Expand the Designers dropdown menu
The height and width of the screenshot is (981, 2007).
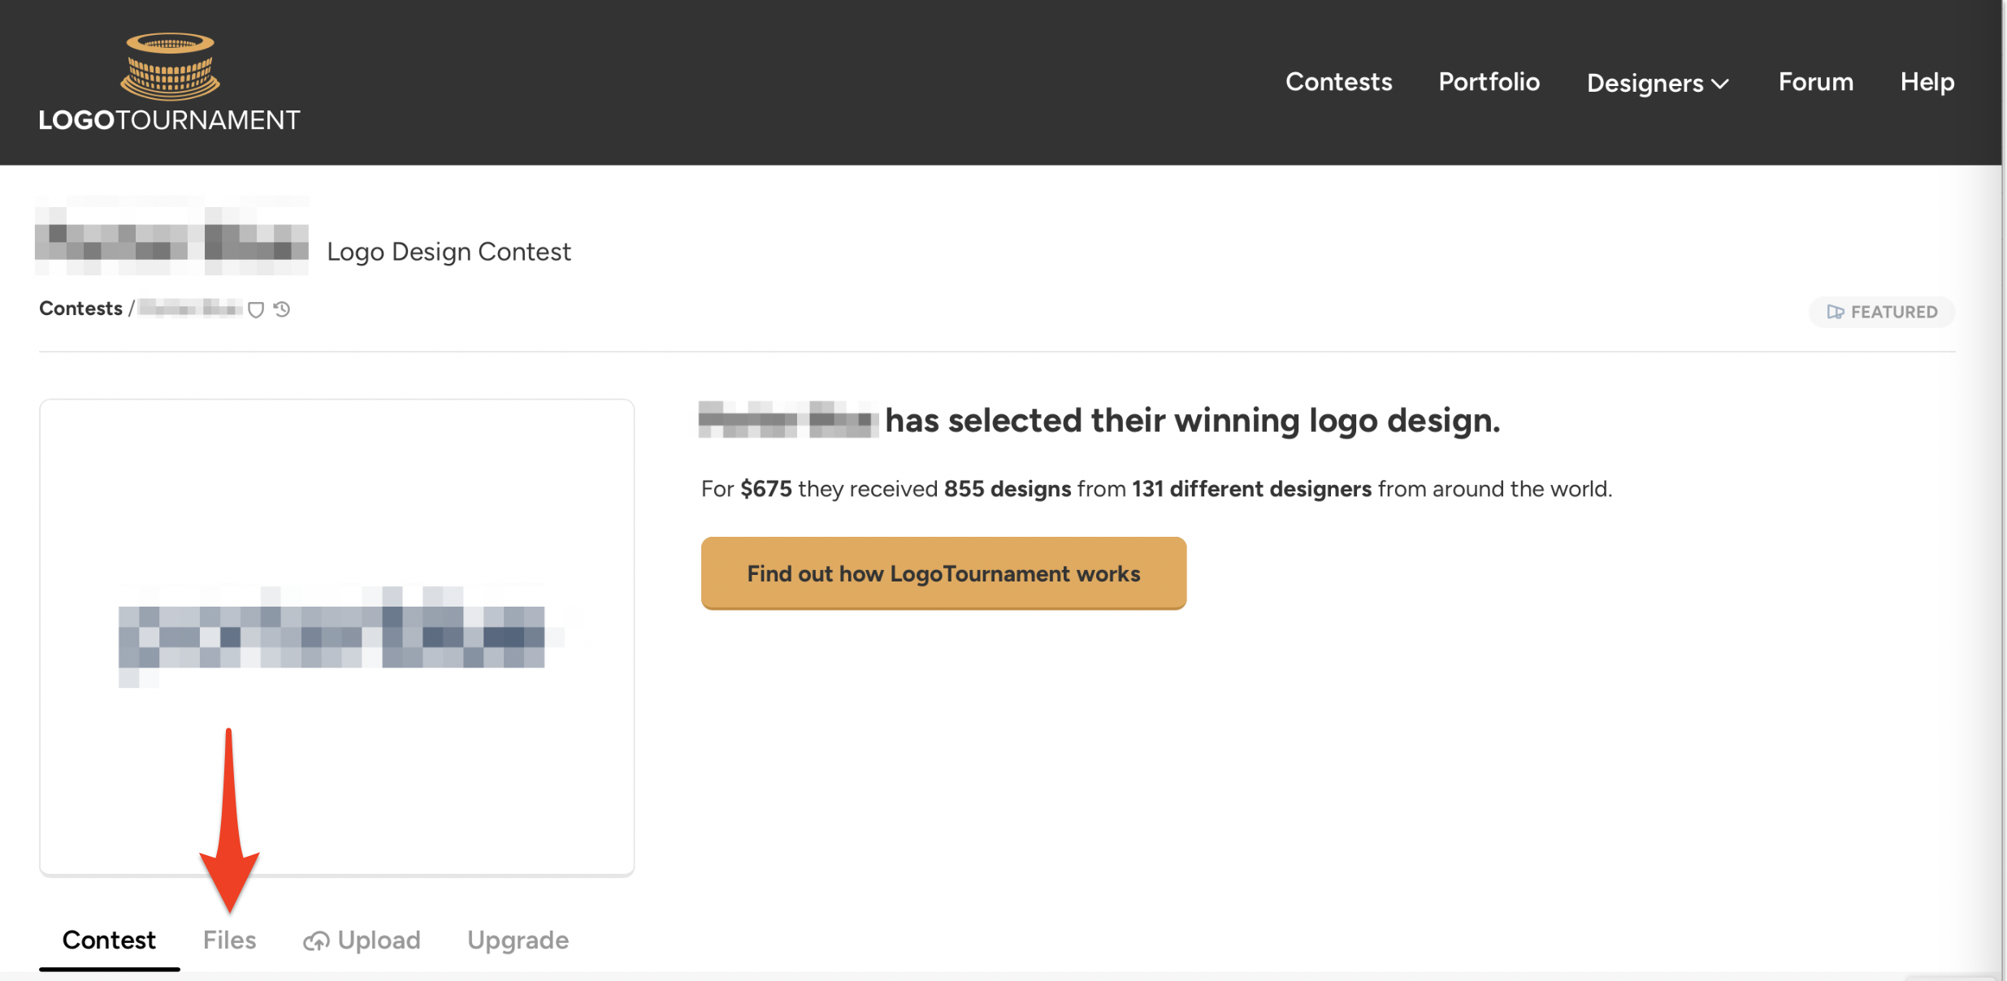[1645, 83]
